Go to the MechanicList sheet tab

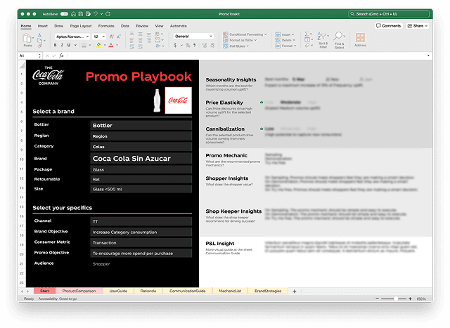[x=231, y=291]
